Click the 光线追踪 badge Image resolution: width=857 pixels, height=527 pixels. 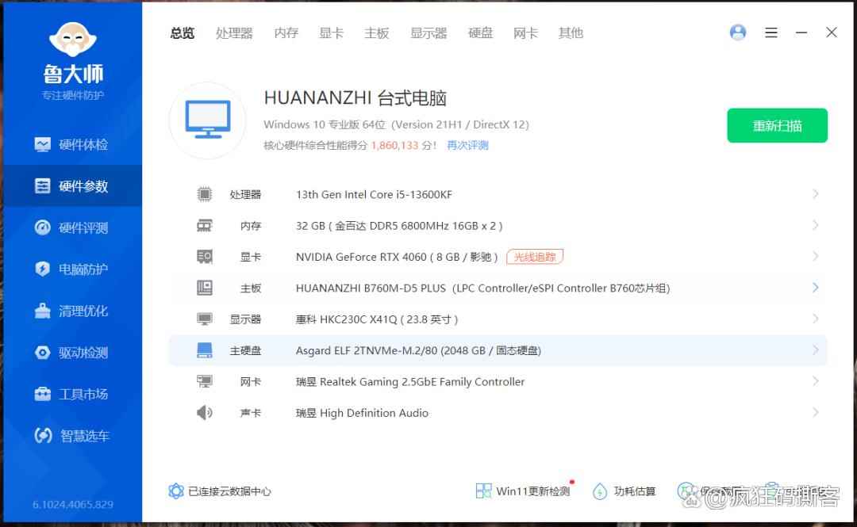coord(535,257)
